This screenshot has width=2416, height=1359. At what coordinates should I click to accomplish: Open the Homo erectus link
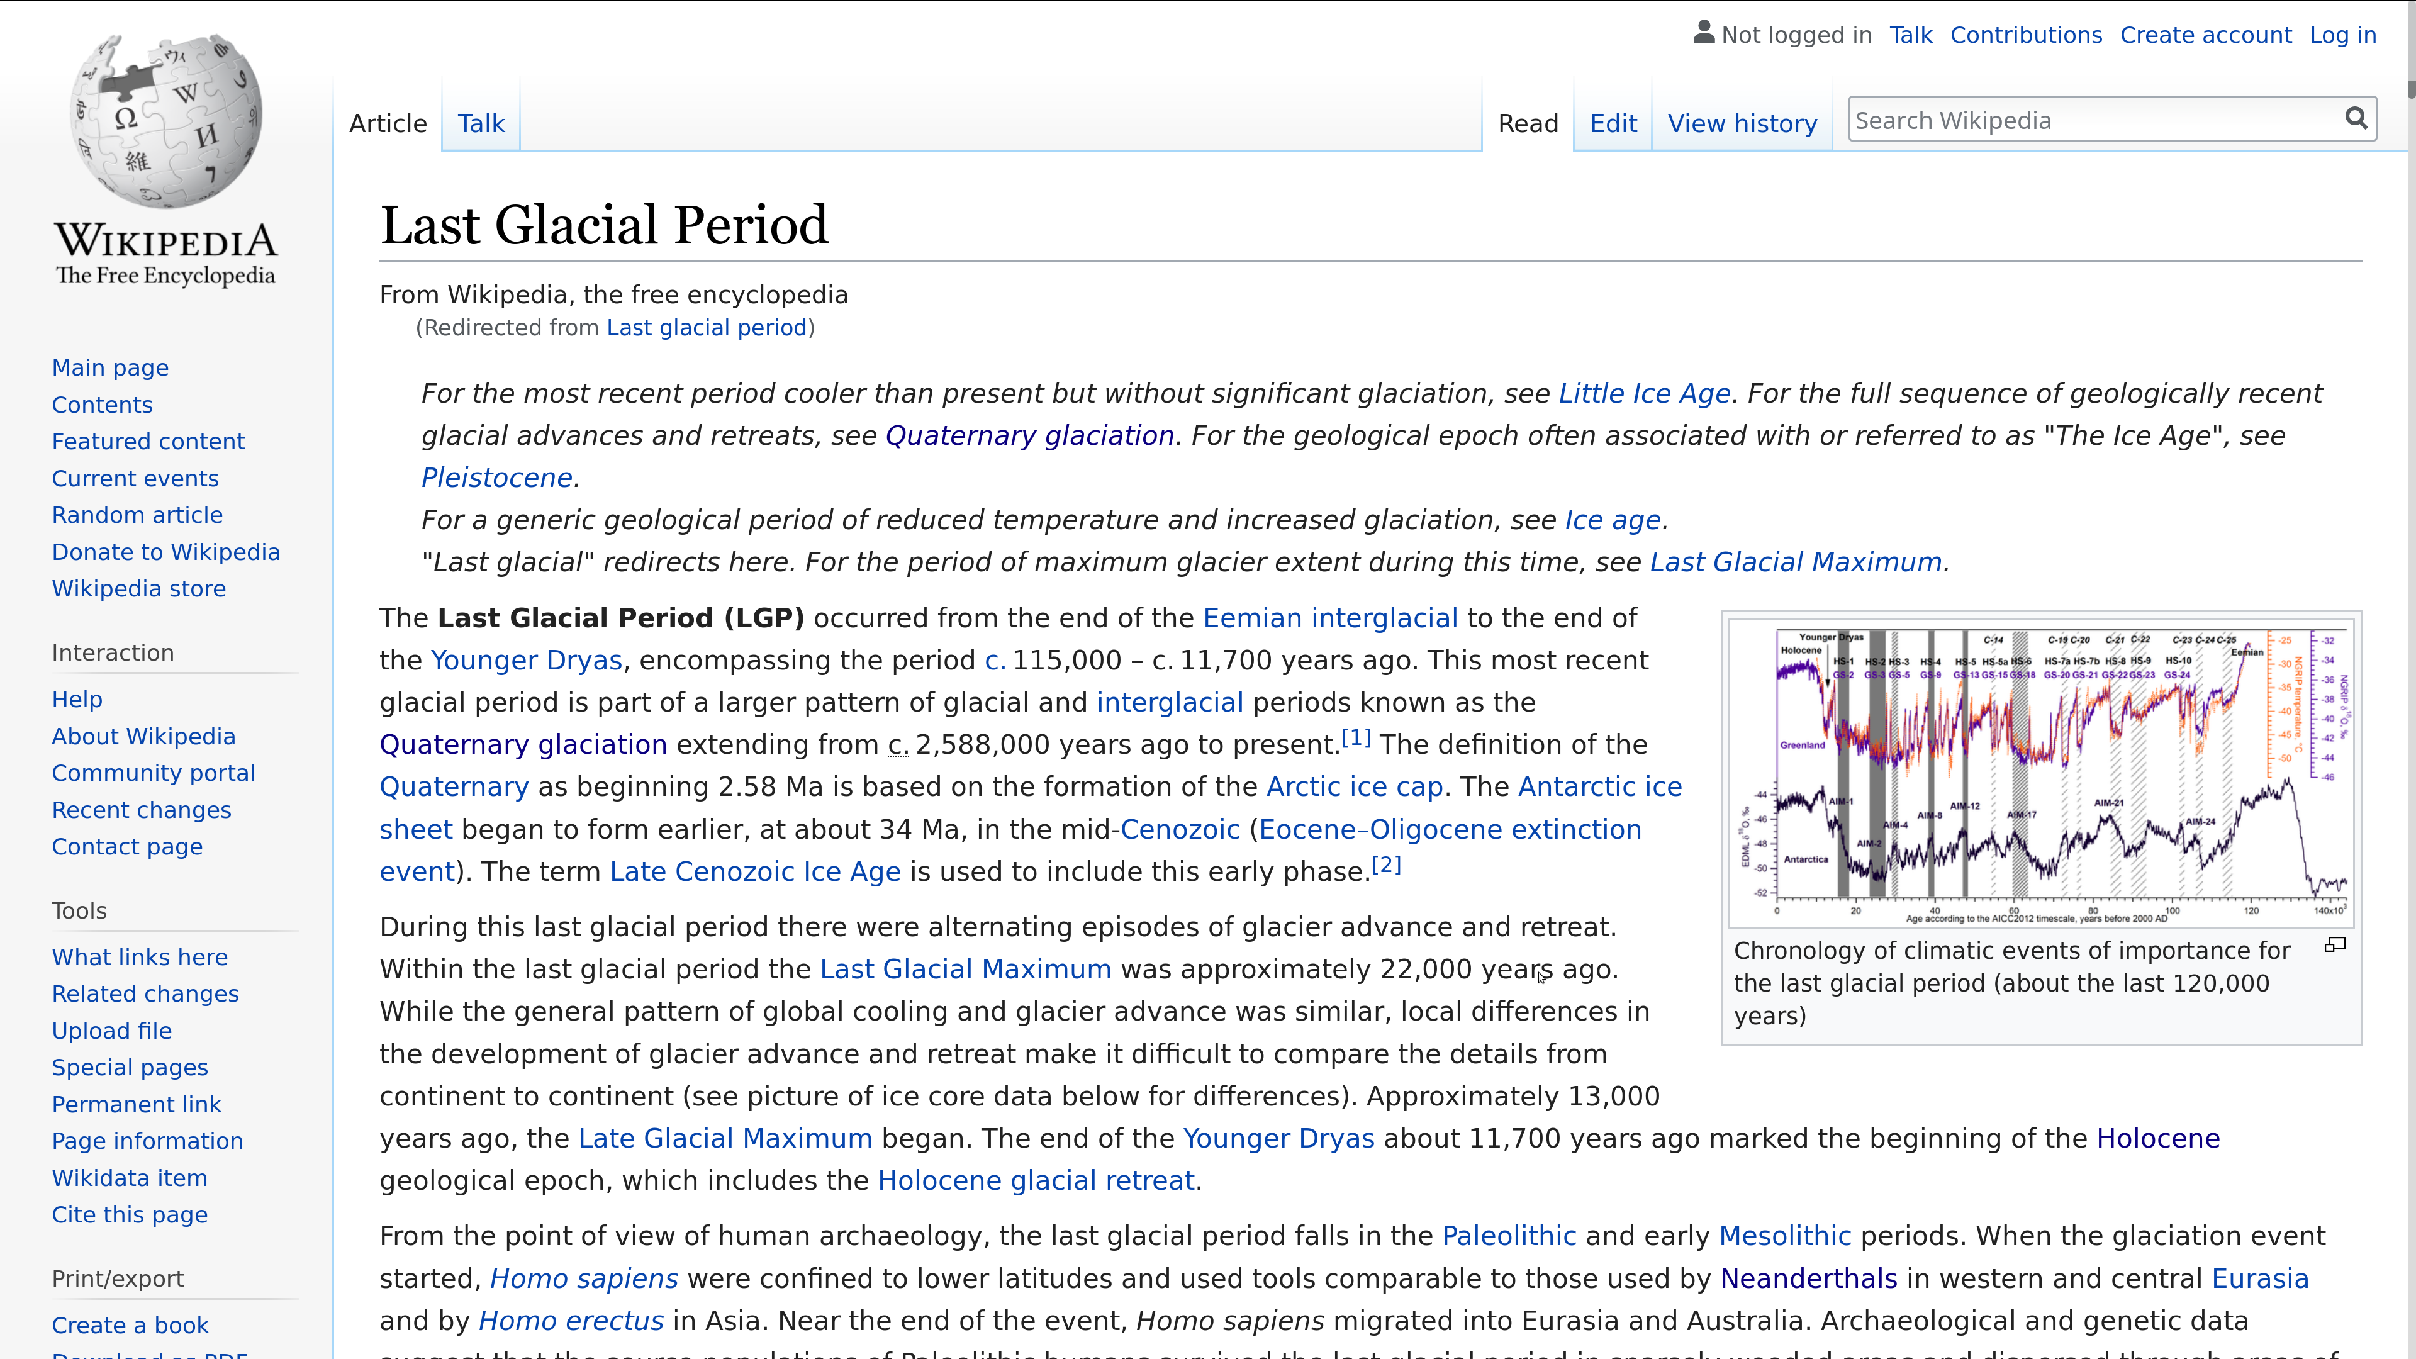pos(570,1321)
